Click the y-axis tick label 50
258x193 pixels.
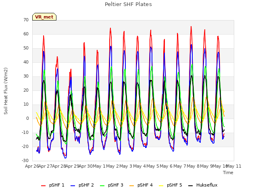pyautogui.click(x=26, y=48)
